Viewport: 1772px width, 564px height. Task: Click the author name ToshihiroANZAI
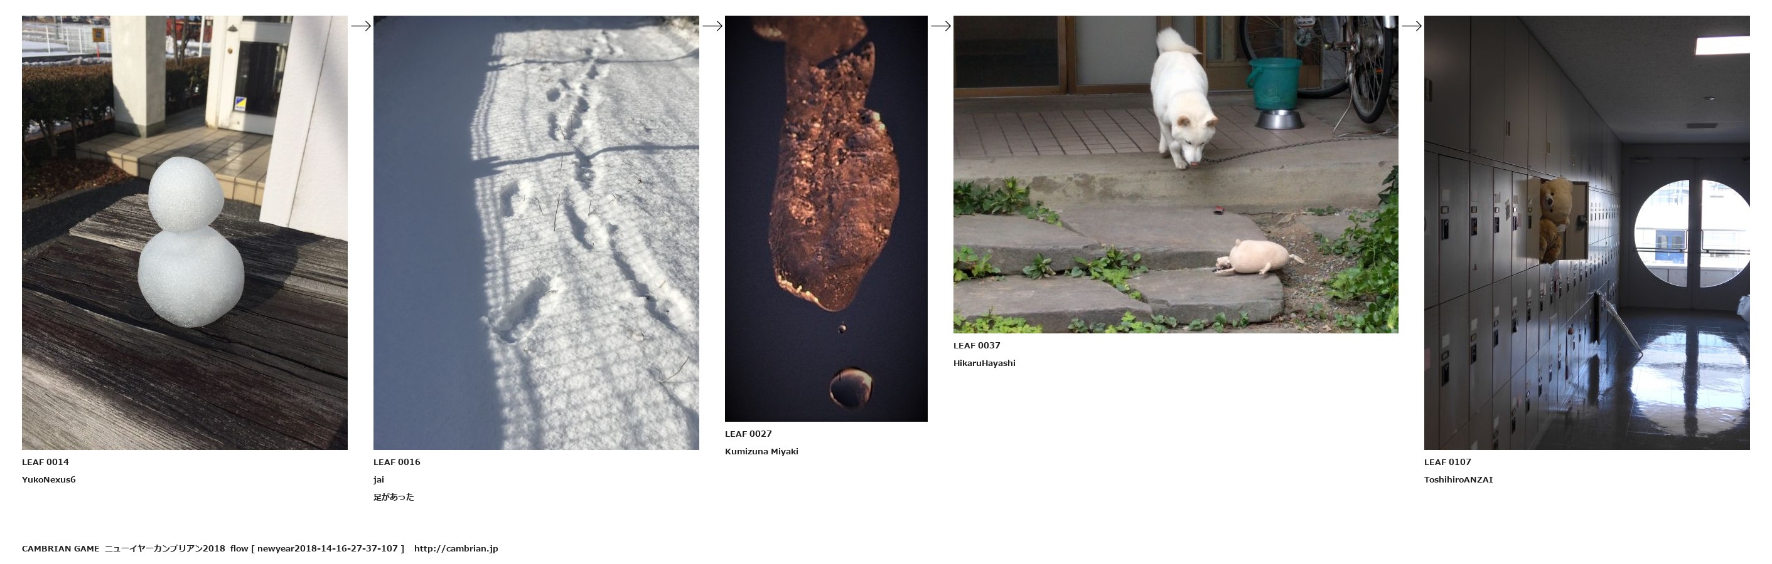tap(1458, 480)
